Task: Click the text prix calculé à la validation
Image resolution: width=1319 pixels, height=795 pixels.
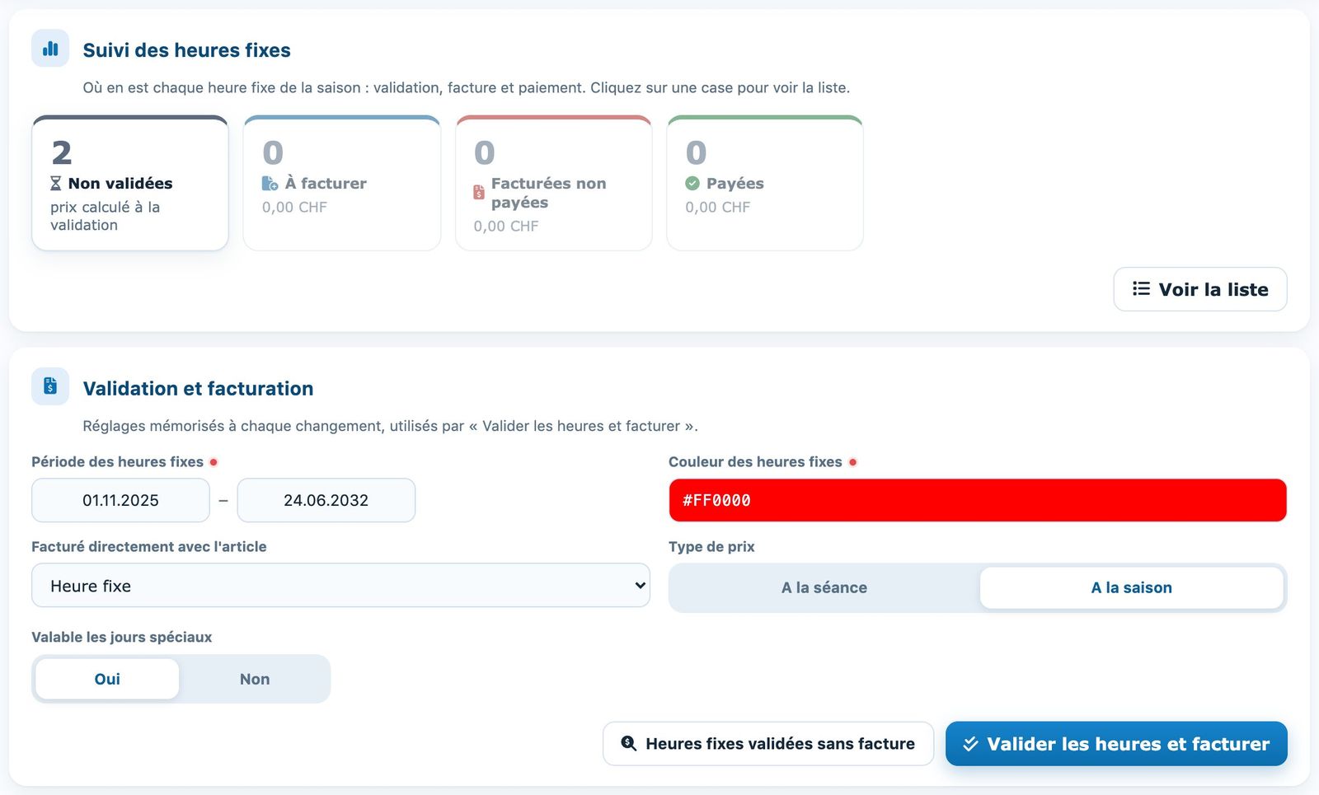Action: click(106, 216)
